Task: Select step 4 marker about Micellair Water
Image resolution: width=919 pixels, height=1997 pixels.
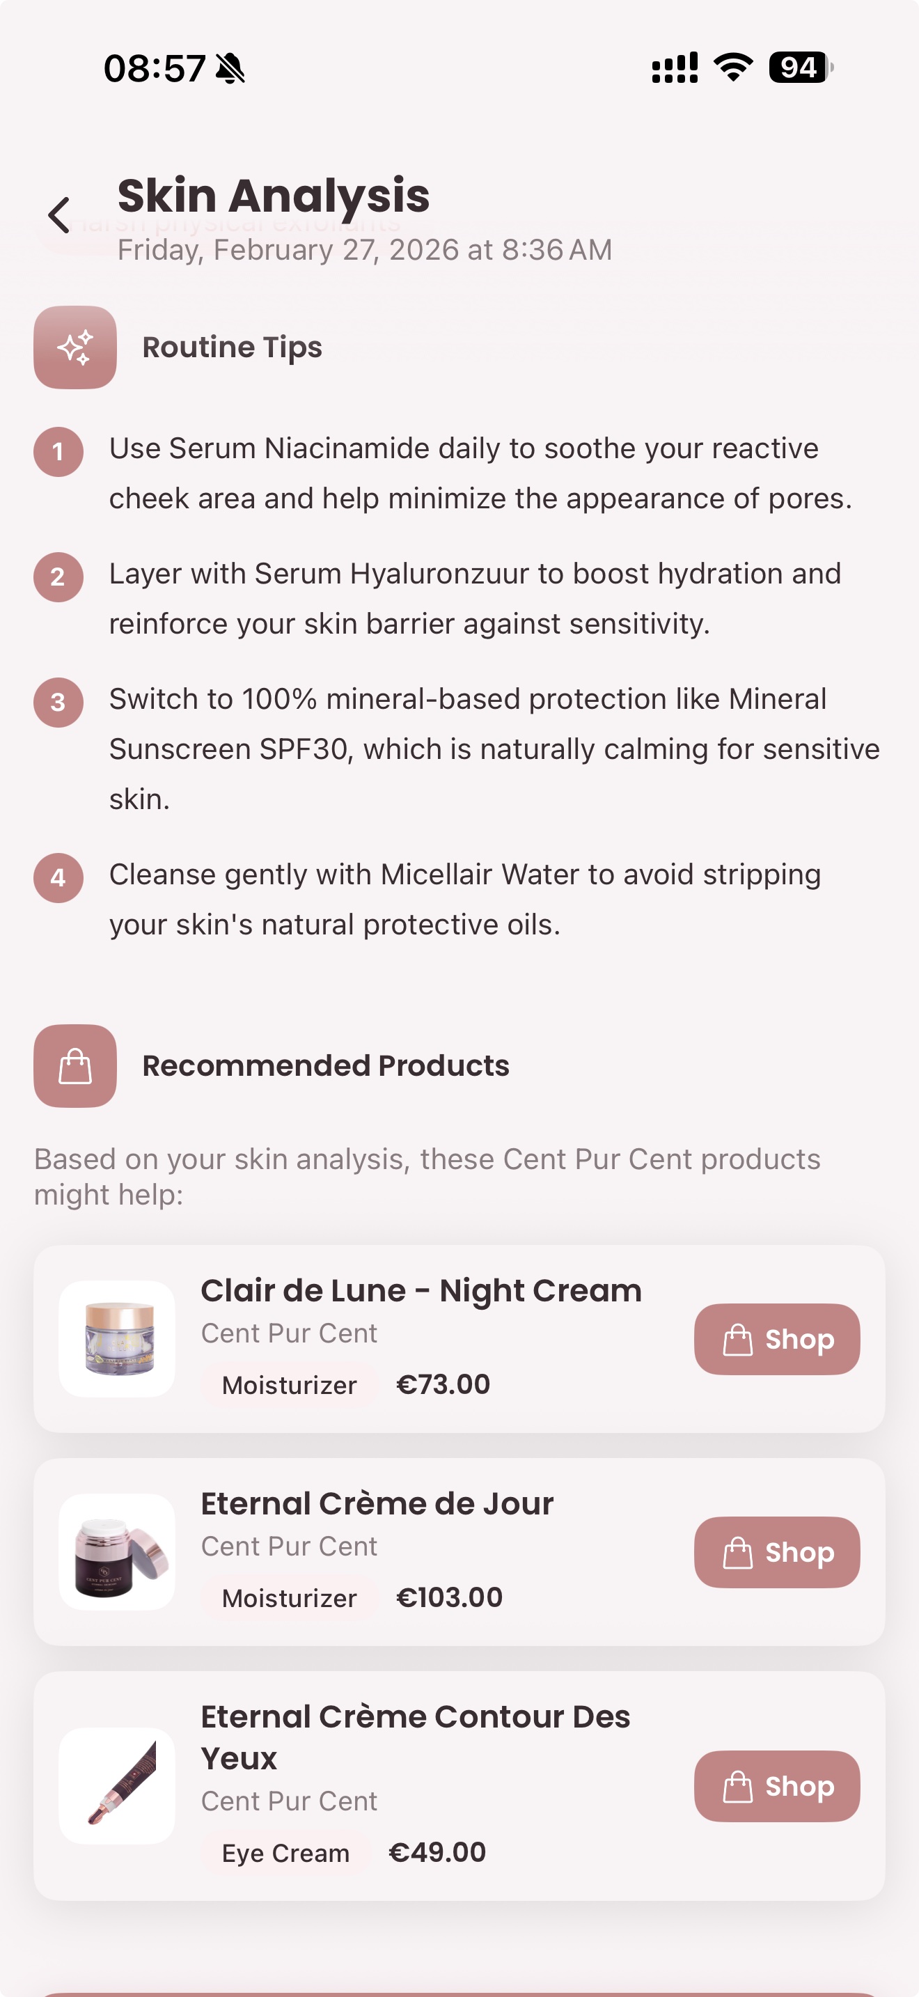Action: (x=58, y=878)
